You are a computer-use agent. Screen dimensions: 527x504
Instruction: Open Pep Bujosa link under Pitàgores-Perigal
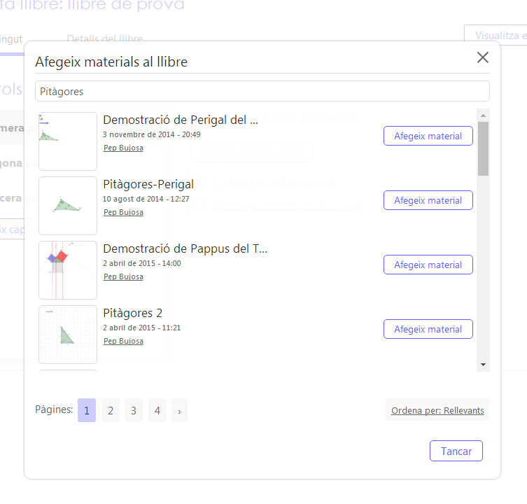pos(123,213)
